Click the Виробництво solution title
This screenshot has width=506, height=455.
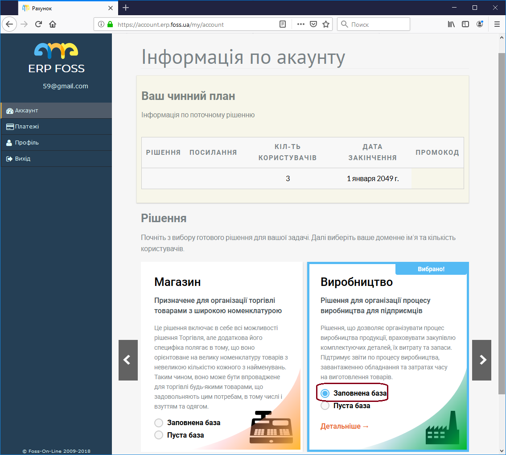[x=357, y=282]
